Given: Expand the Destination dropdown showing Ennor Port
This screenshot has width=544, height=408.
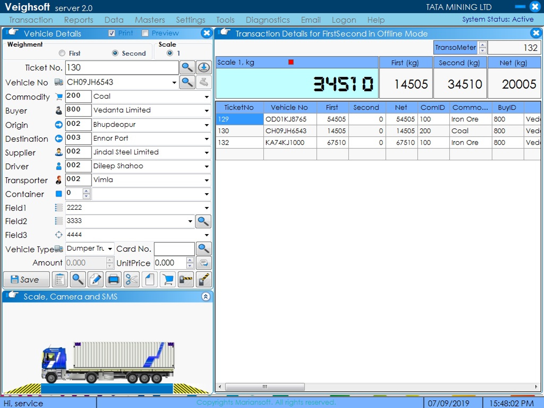Looking at the screenshot, I should 206,139.
